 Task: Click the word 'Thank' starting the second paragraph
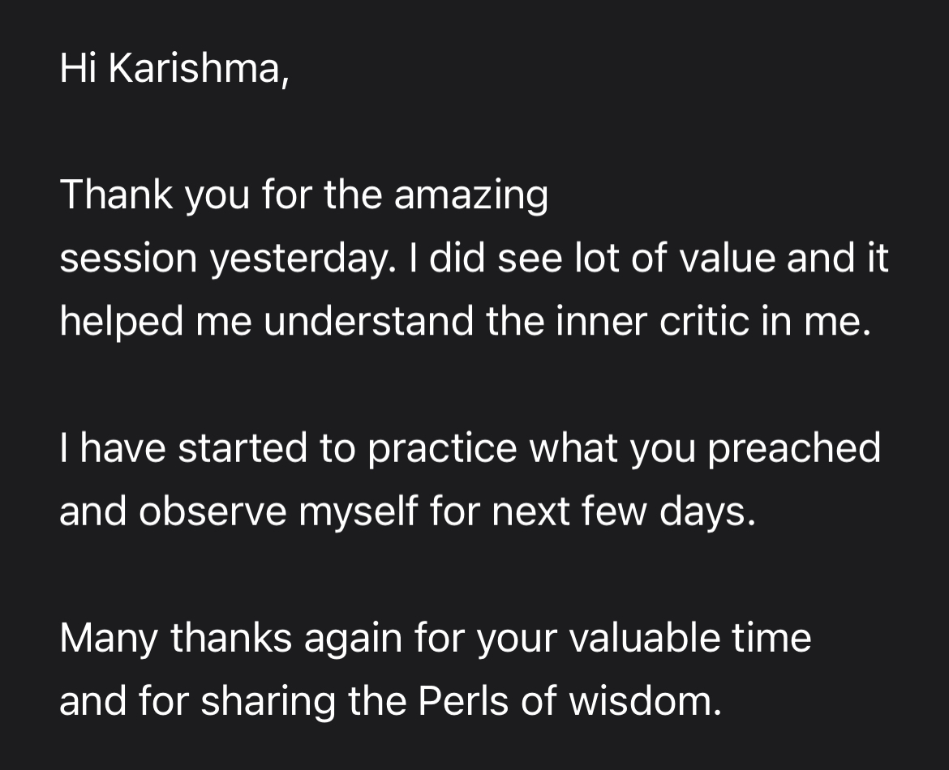tap(116, 195)
